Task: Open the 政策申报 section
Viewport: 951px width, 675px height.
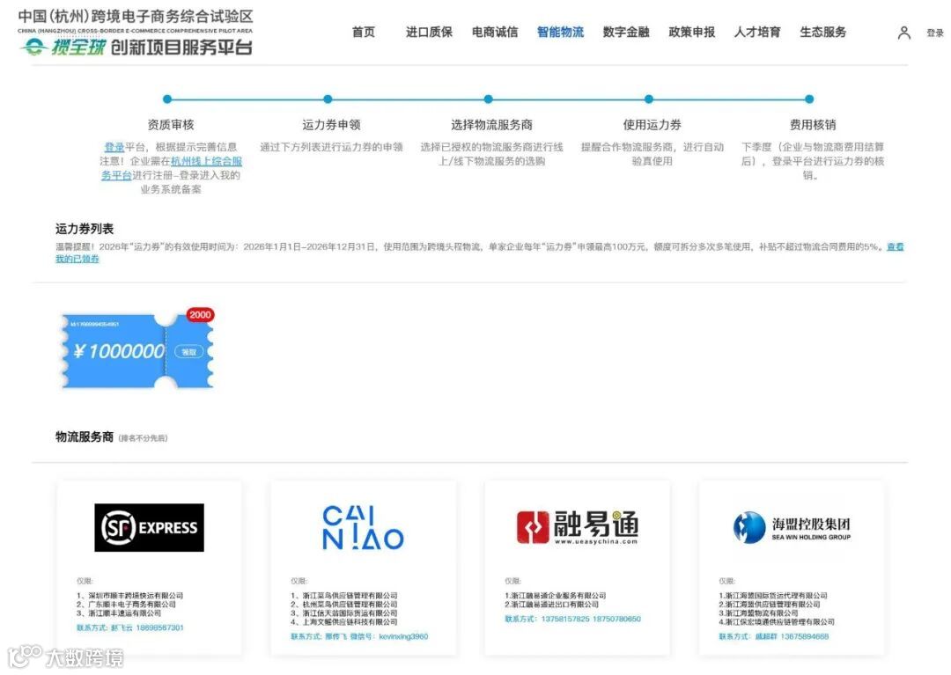Action: [692, 32]
